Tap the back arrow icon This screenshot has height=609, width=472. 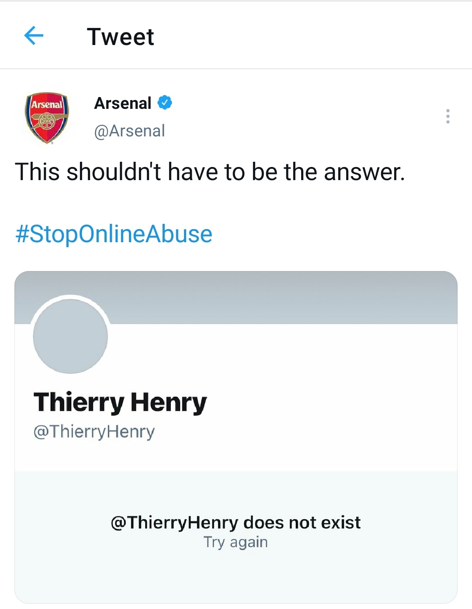click(34, 36)
